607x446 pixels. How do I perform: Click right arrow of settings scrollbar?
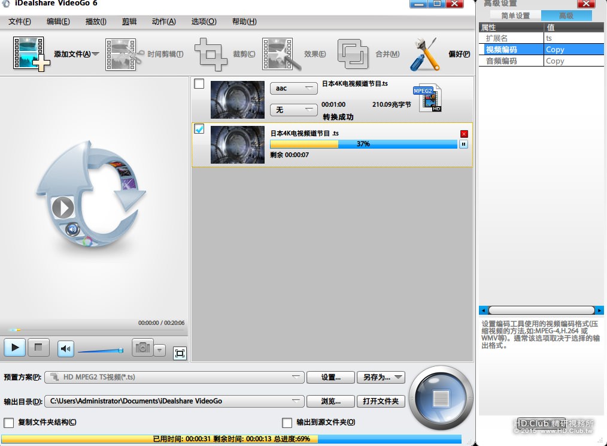[x=600, y=311]
